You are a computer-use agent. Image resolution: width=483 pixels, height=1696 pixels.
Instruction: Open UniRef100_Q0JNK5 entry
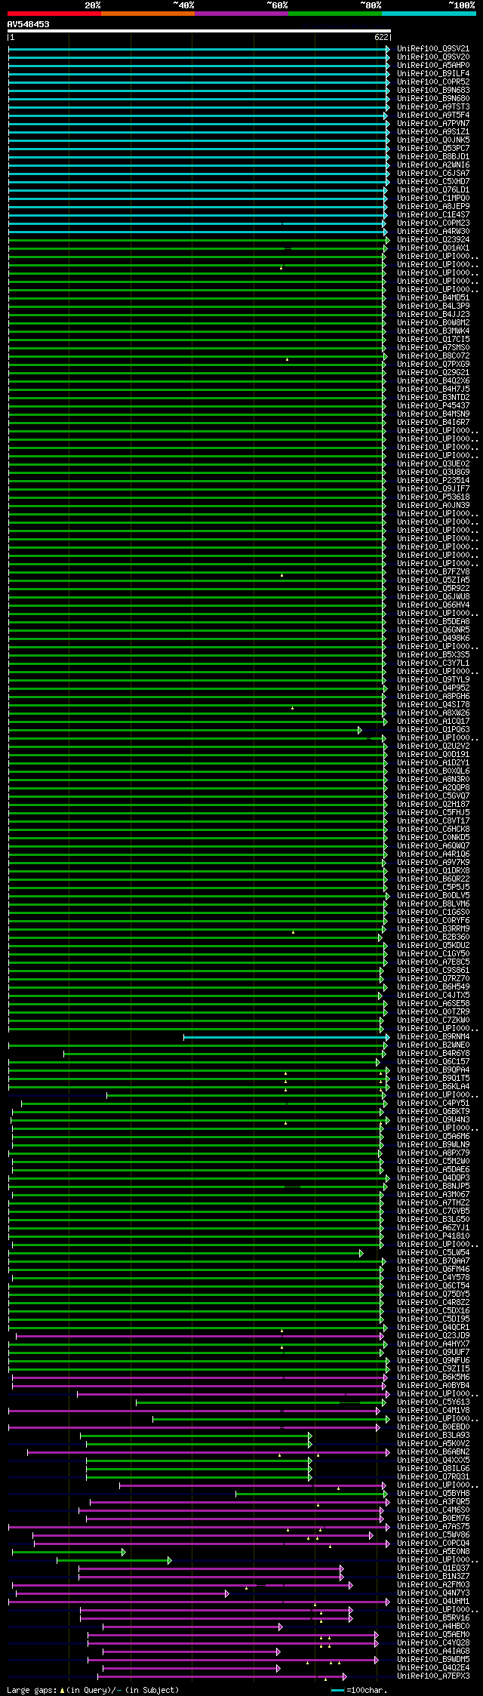(x=433, y=140)
